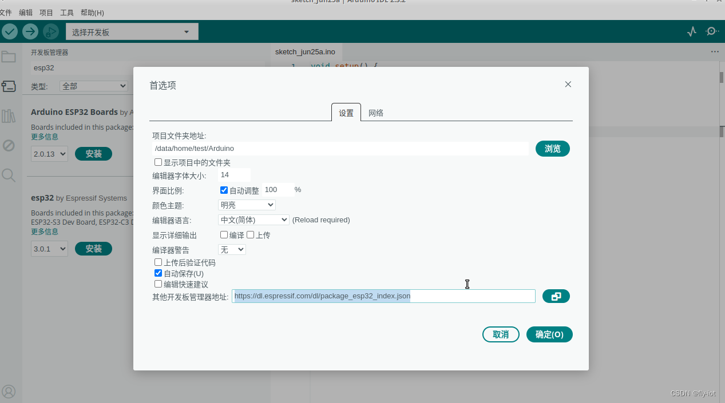Select the sketch_jun25a.ino editor tab
Viewport: 725px width, 403px height.
coord(305,51)
